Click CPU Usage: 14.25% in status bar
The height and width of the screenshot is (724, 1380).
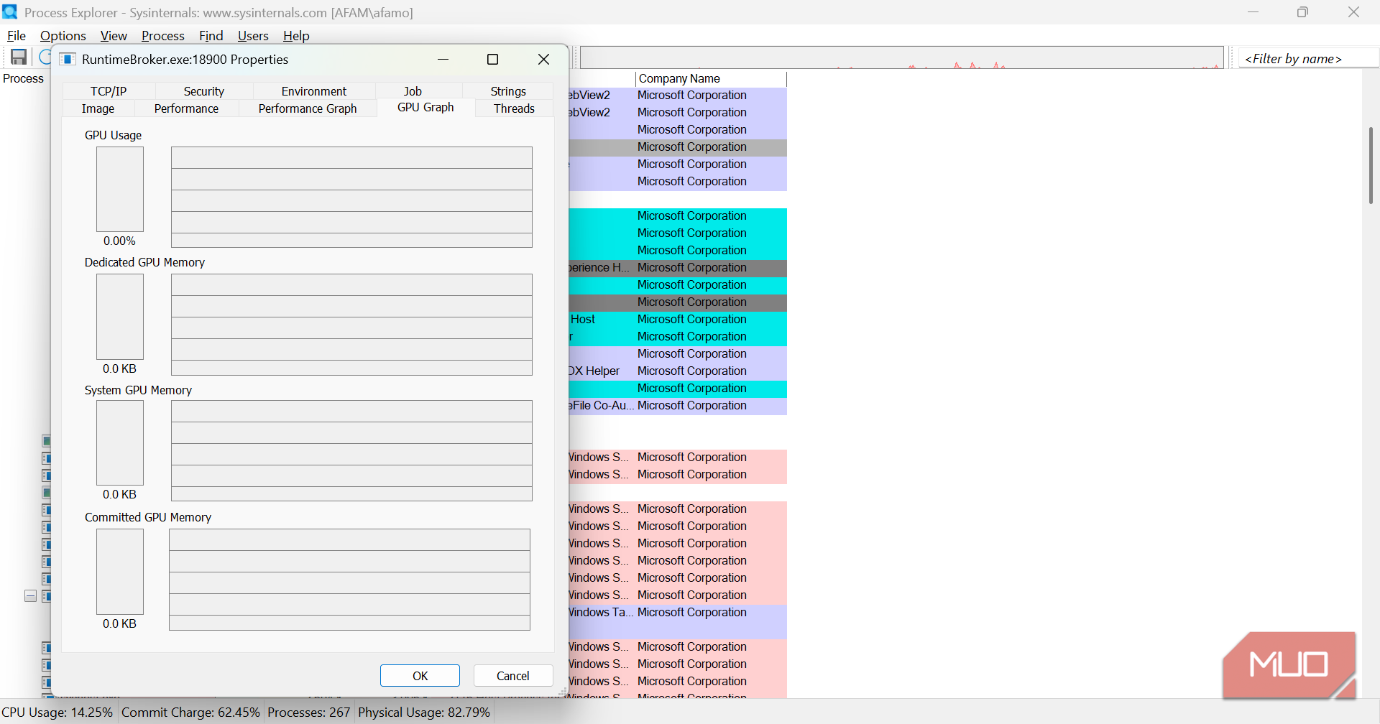[x=57, y=713]
